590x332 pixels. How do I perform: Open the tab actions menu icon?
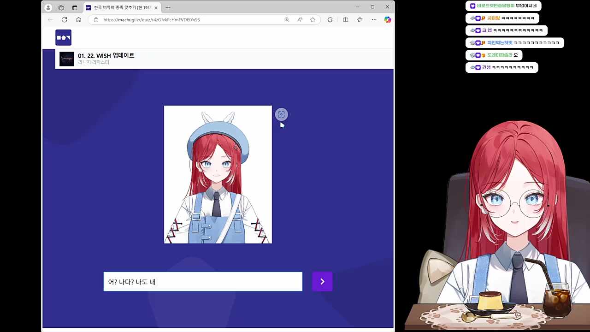click(x=75, y=7)
